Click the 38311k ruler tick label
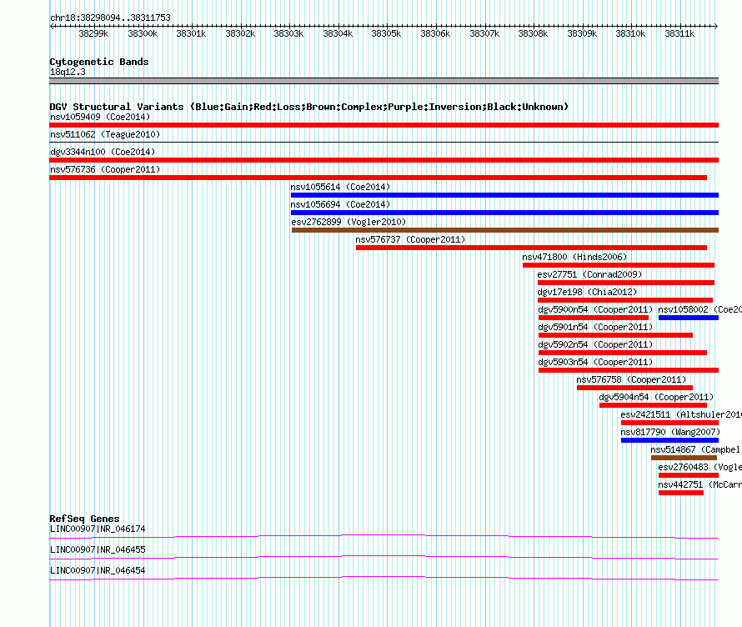742x627 pixels. click(679, 33)
